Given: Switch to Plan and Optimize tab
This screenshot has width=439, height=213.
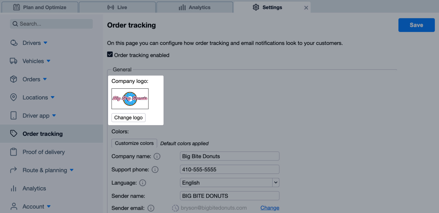Looking at the screenshot, I should 40,7.
